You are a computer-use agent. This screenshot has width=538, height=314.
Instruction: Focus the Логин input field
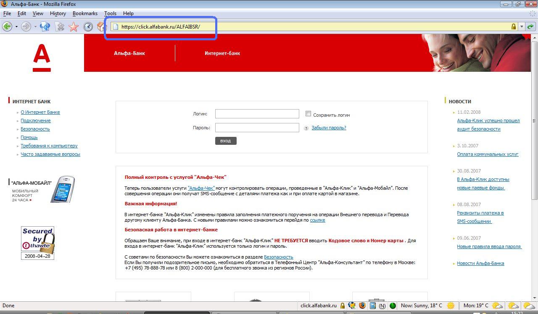pyautogui.click(x=257, y=114)
